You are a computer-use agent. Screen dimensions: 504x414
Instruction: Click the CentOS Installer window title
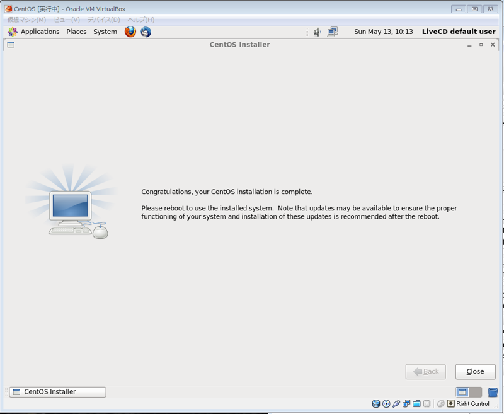(x=240, y=45)
